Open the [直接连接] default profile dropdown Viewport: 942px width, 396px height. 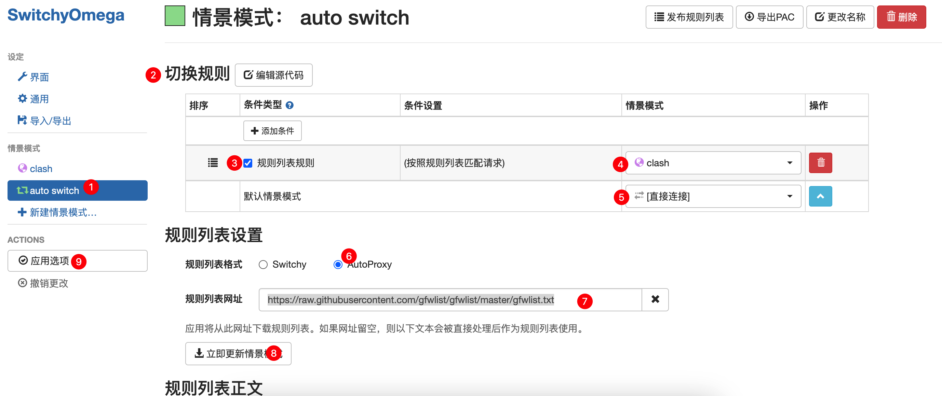713,197
